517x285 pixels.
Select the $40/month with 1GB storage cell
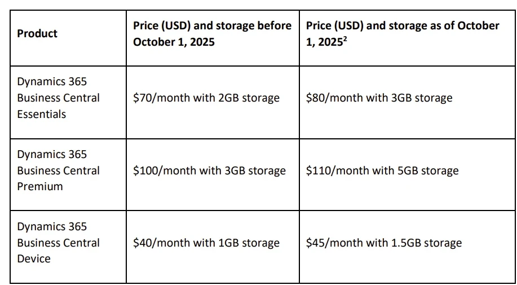click(206, 243)
